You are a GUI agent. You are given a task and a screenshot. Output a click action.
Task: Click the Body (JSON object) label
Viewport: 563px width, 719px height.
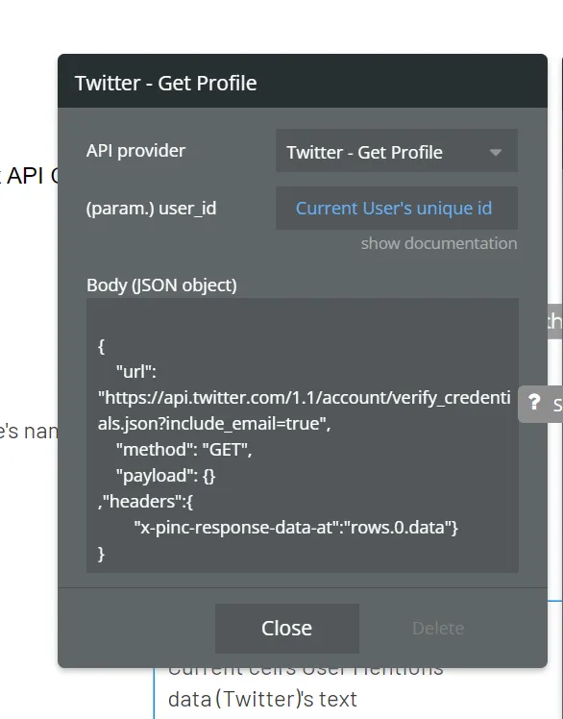161,285
